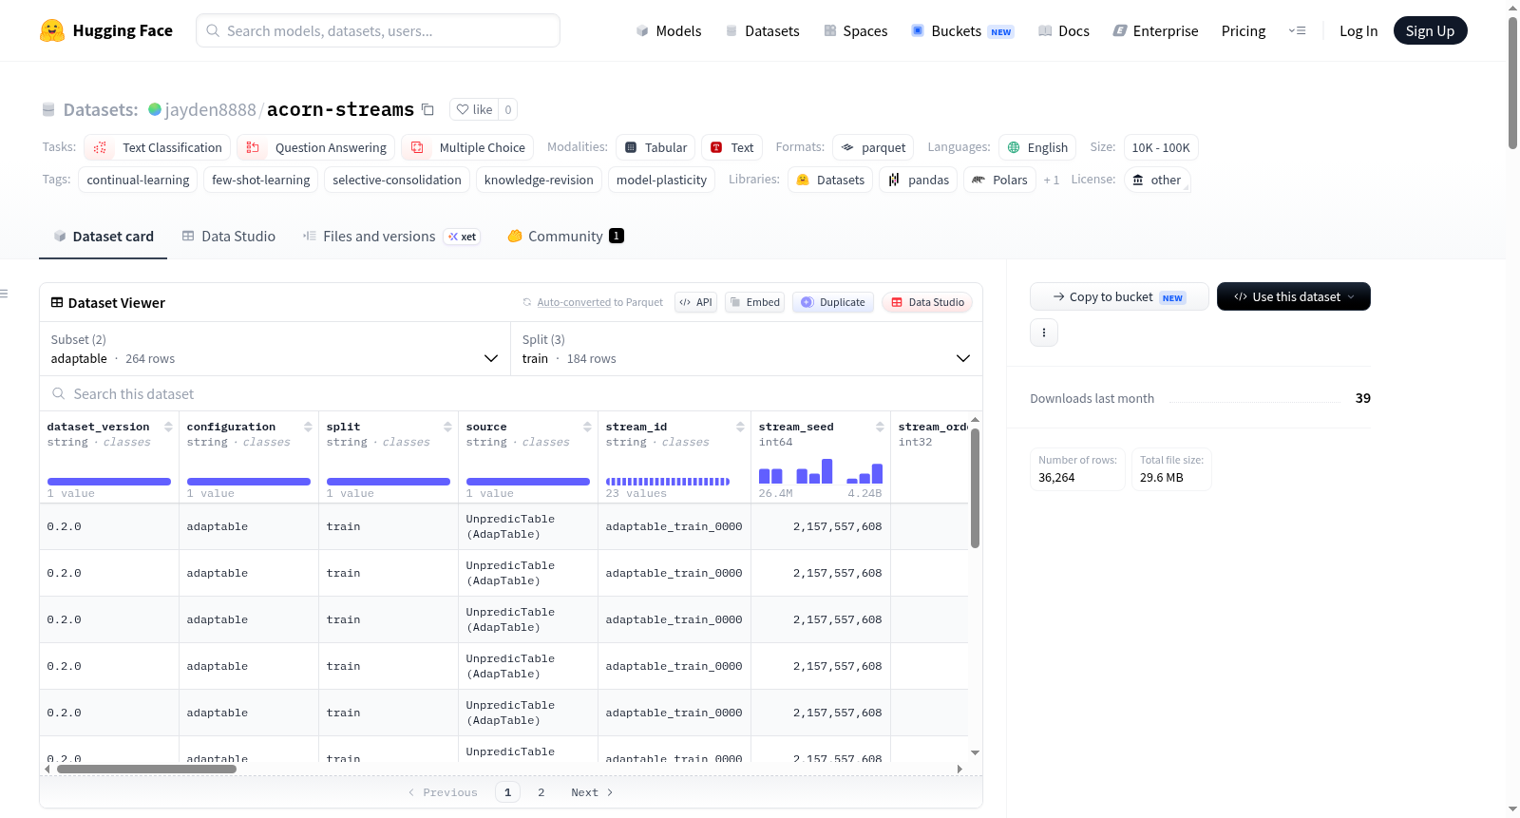This screenshot has width=1520, height=818.
Task: Go to Next page of rows
Action: (592, 792)
